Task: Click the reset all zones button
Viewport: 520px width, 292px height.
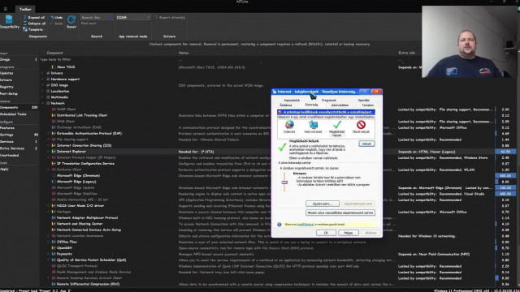Action: pos(340,213)
